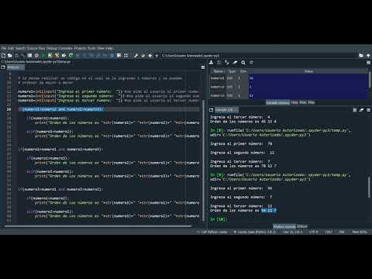Viewport: 372px width, 279px height.
Task: Create a new file with toolbar icon
Action: pyautogui.click(x=3, y=56)
